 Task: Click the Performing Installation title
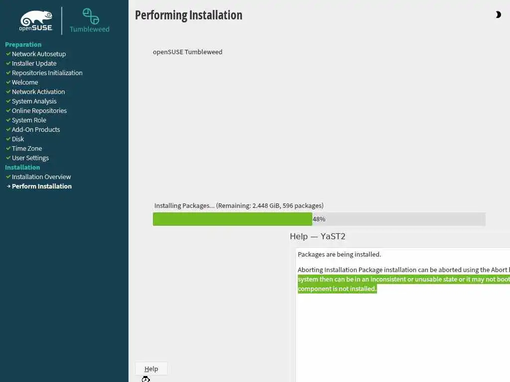(x=189, y=15)
